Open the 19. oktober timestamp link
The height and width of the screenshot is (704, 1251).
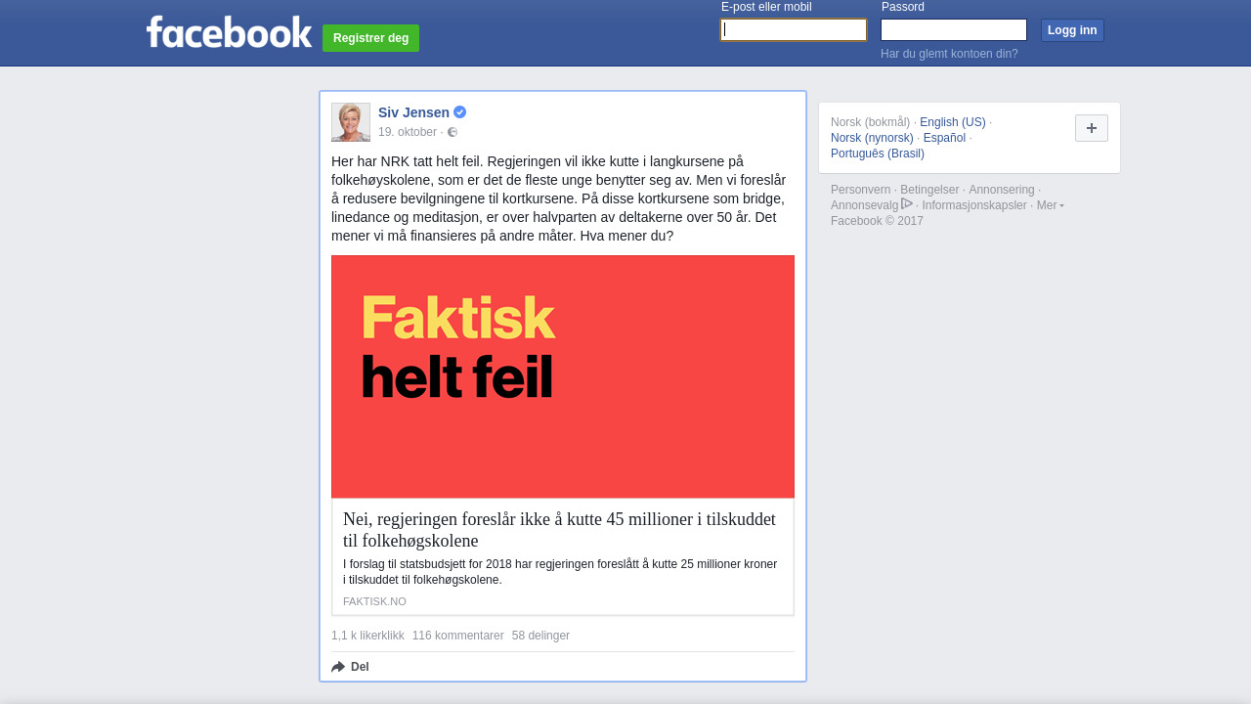pyautogui.click(x=408, y=132)
